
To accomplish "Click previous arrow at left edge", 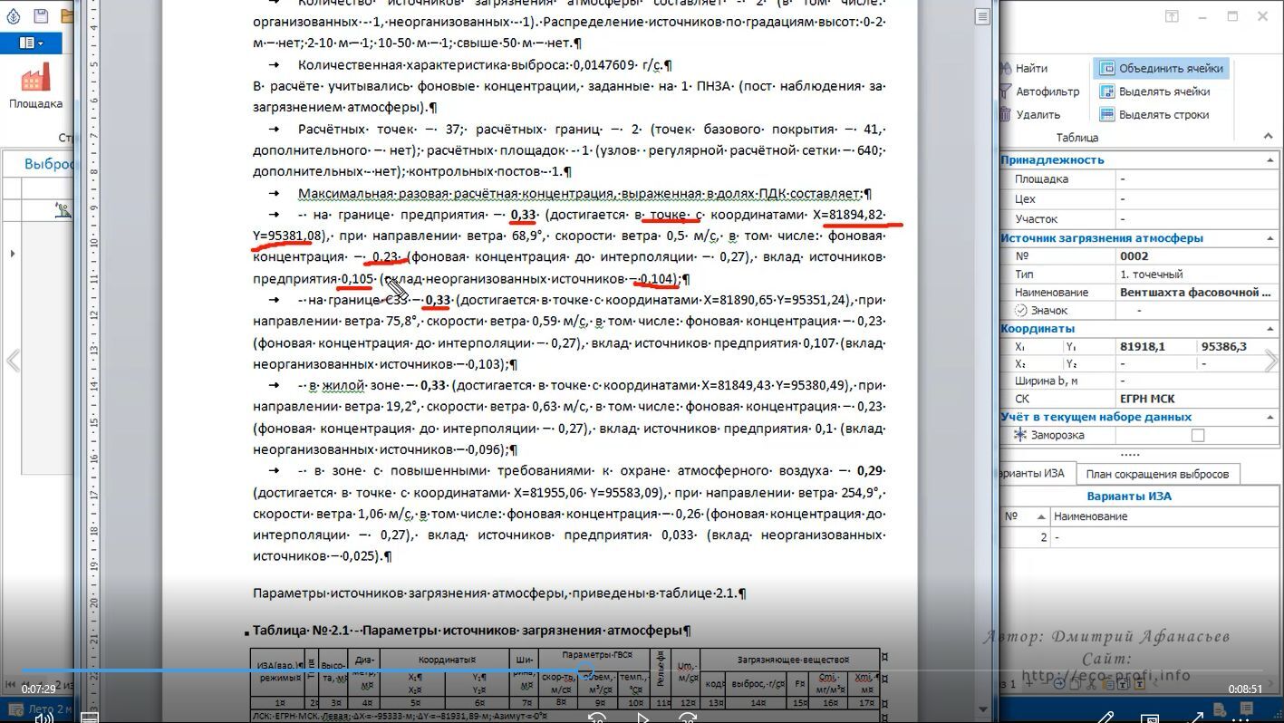I will click(12, 361).
